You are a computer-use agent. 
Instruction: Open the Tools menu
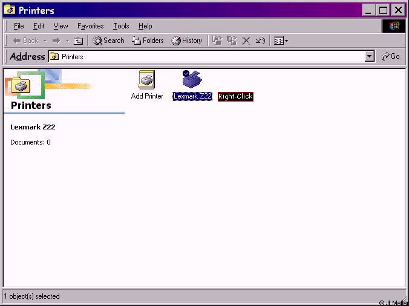pos(121,26)
